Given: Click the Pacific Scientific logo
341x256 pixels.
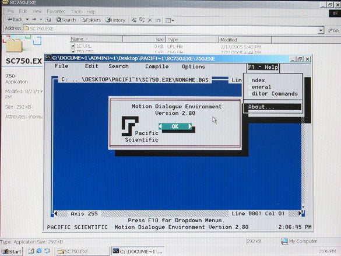Looking at the screenshot, I should click(x=130, y=126).
